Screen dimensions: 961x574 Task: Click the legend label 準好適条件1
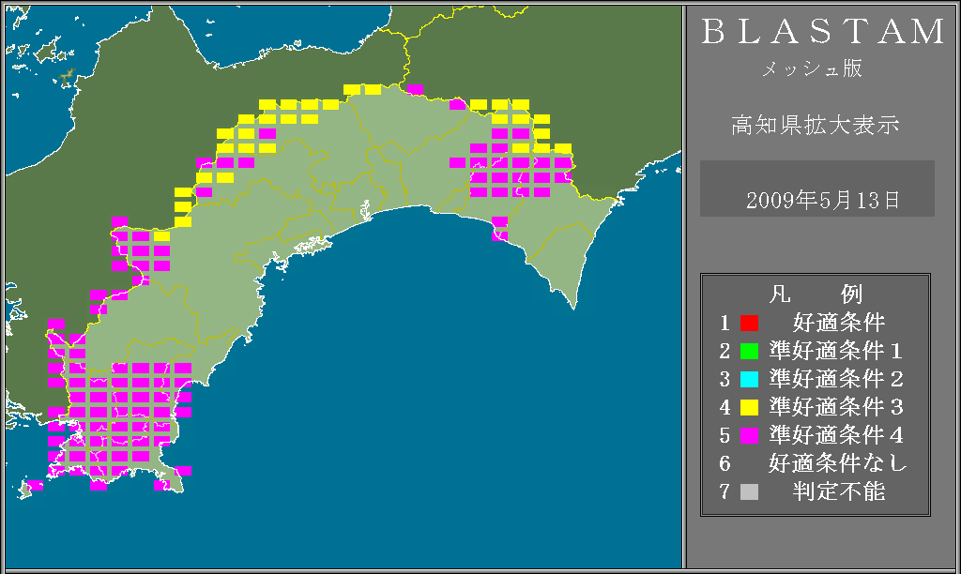pyautogui.click(x=836, y=351)
